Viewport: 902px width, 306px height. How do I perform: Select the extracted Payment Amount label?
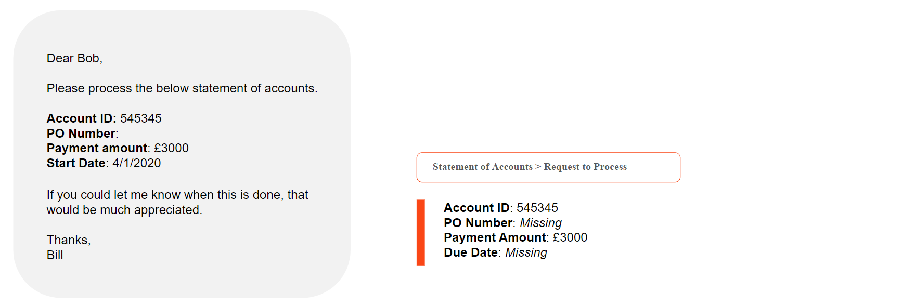[495, 237]
